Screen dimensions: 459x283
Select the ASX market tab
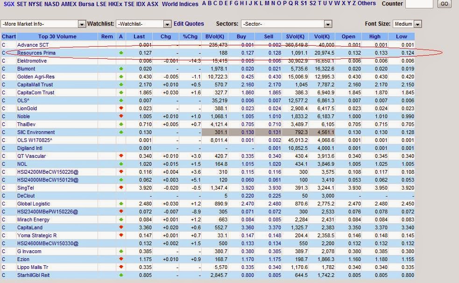click(x=153, y=4)
